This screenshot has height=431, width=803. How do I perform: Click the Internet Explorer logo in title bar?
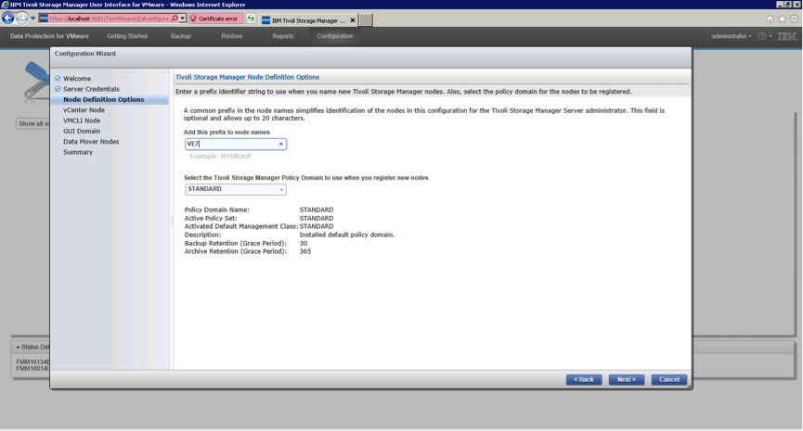tap(6, 5)
